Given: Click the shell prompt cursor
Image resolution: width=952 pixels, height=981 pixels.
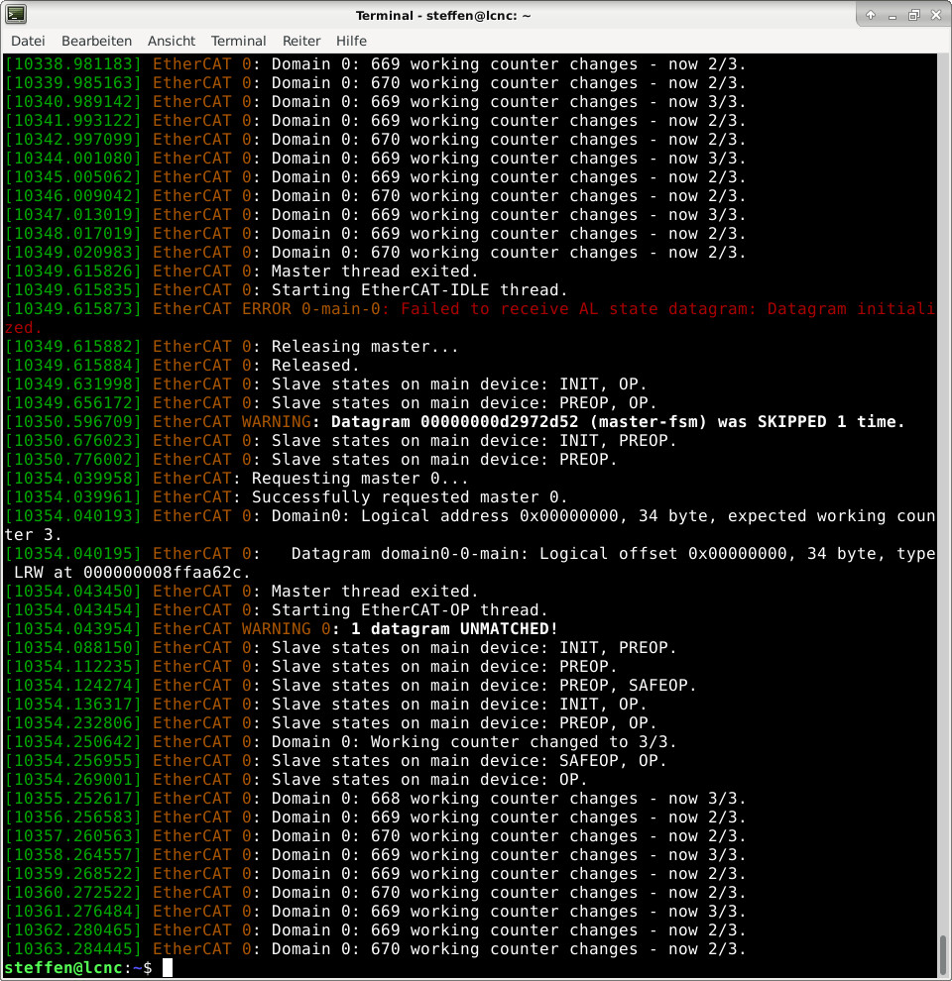Looking at the screenshot, I should [168, 968].
